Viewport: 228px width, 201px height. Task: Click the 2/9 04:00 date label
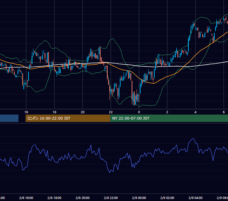click(195, 198)
